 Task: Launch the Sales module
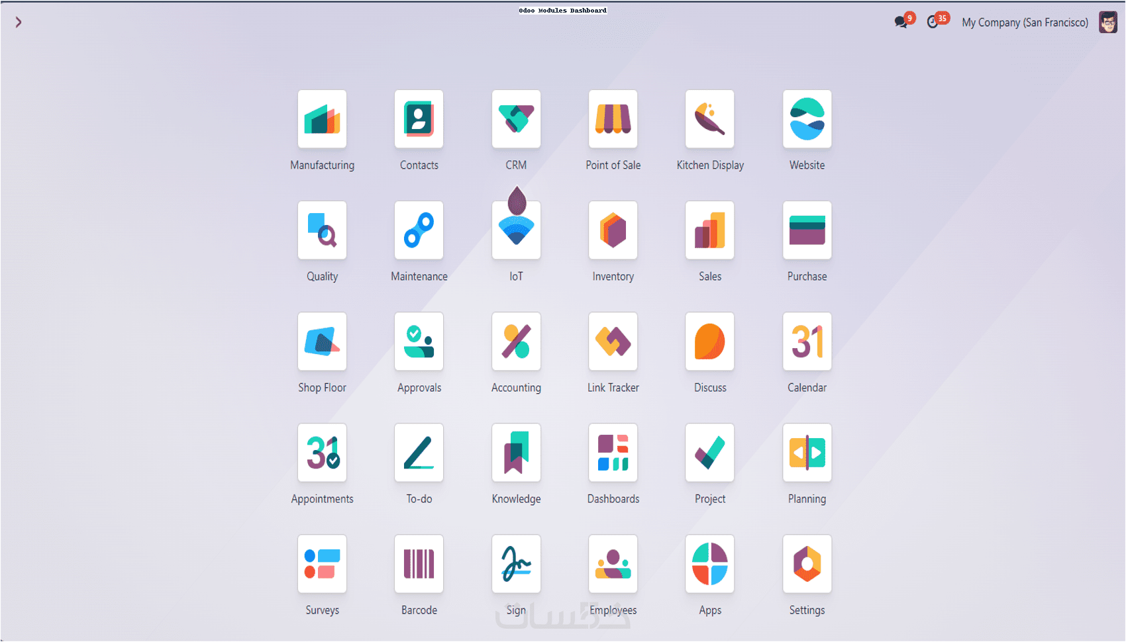[x=710, y=230]
